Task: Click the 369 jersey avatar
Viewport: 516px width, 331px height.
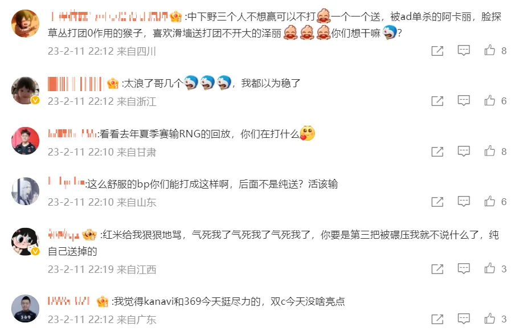Action: (x=25, y=309)
